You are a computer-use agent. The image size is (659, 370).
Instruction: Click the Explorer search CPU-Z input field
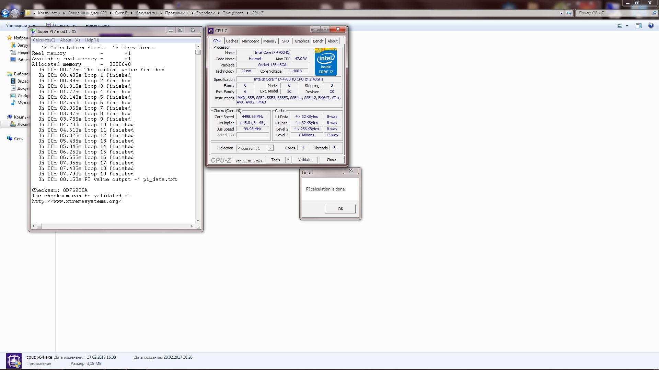point(614,13)
